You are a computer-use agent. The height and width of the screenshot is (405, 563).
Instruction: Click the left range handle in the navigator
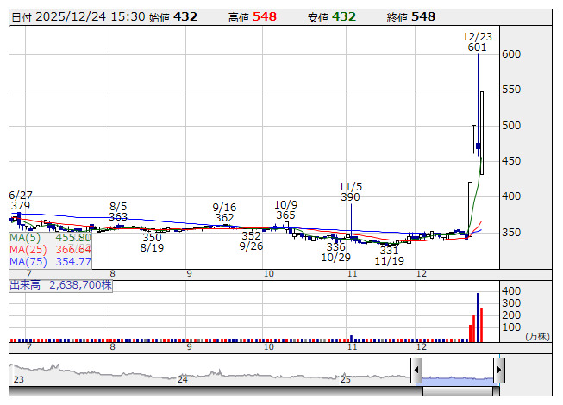pos(416,371)
